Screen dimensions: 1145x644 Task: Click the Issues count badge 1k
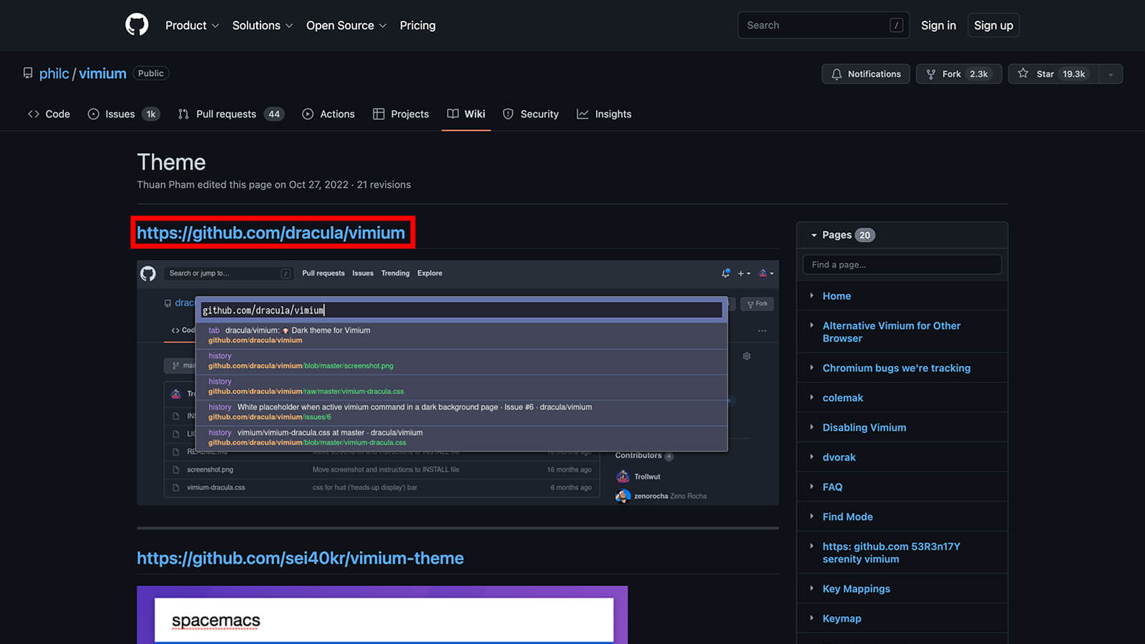150,114
